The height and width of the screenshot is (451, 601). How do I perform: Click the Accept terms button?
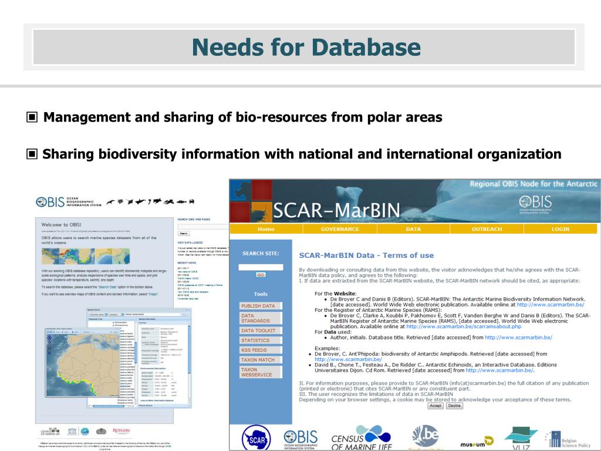click(435, 406)
